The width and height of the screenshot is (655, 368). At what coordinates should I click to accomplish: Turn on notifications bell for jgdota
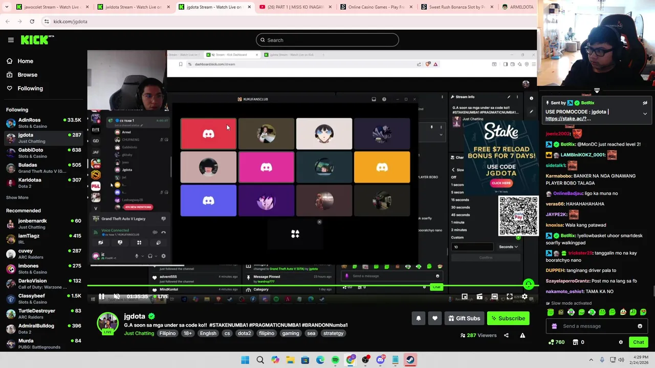418,318
